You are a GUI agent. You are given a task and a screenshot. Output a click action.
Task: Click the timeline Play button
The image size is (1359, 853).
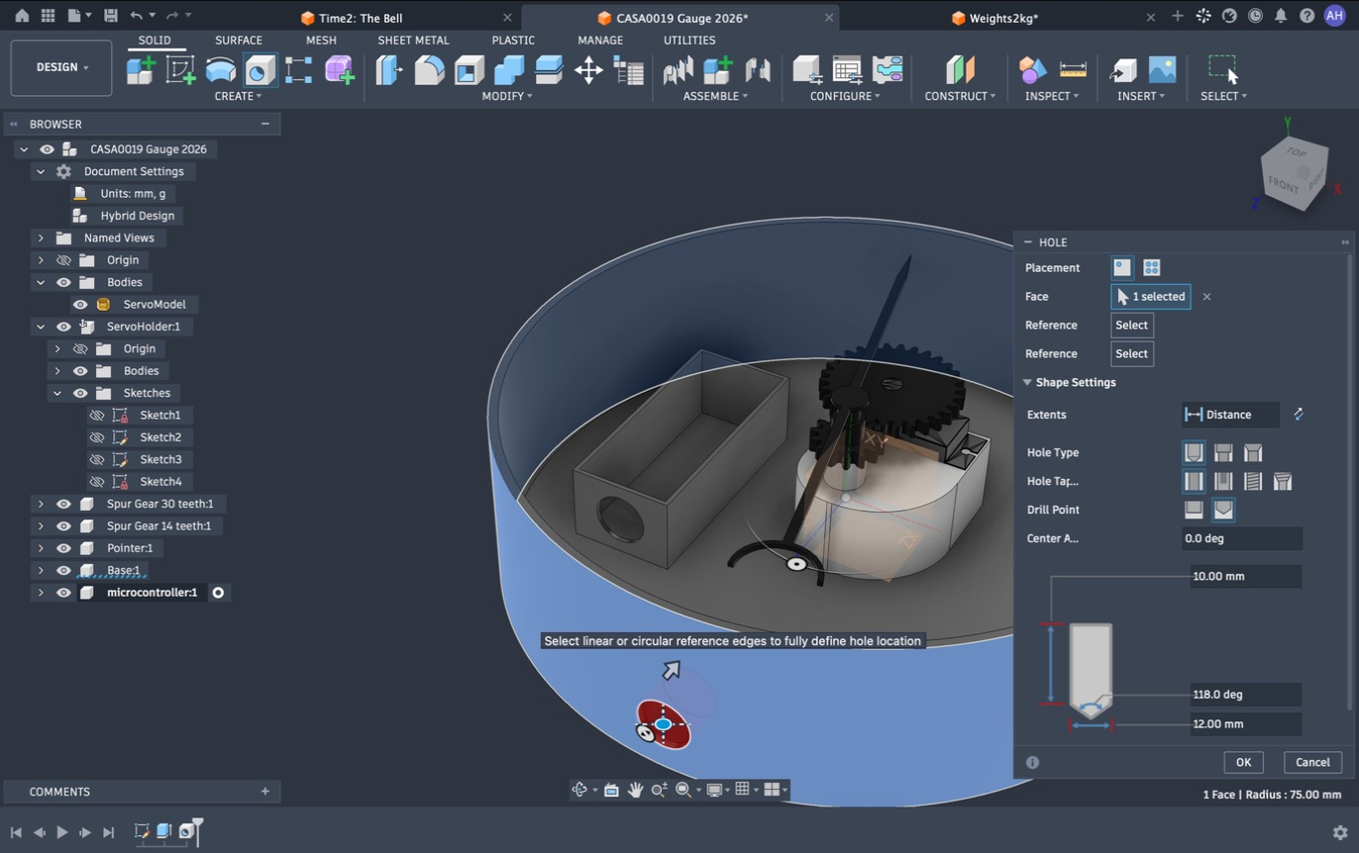[61, 832]
